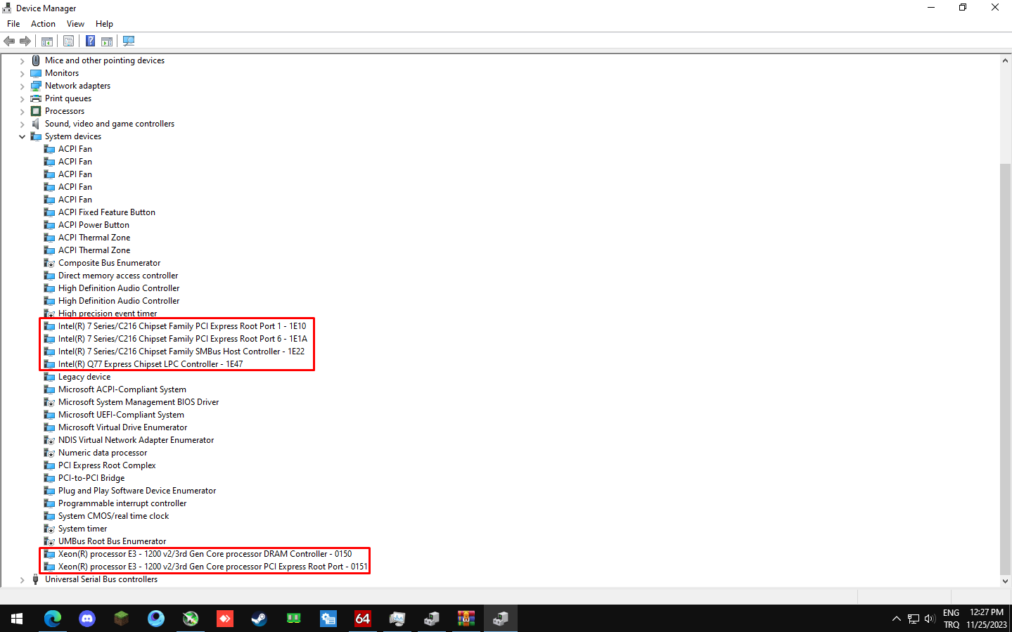Screen dimensions: 1012x632
Task: Click the scrollbar up arrow
Action: point(1005,60)
